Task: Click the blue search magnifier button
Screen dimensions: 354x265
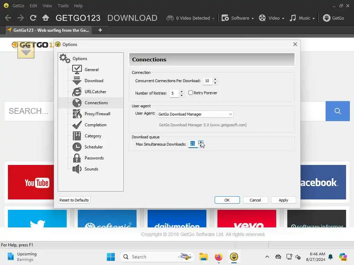Action: (337, 111)
